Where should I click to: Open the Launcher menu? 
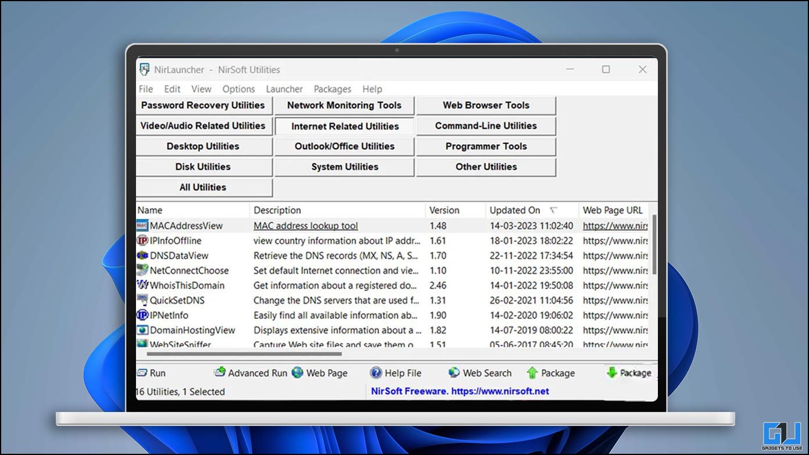pos(284,89)
